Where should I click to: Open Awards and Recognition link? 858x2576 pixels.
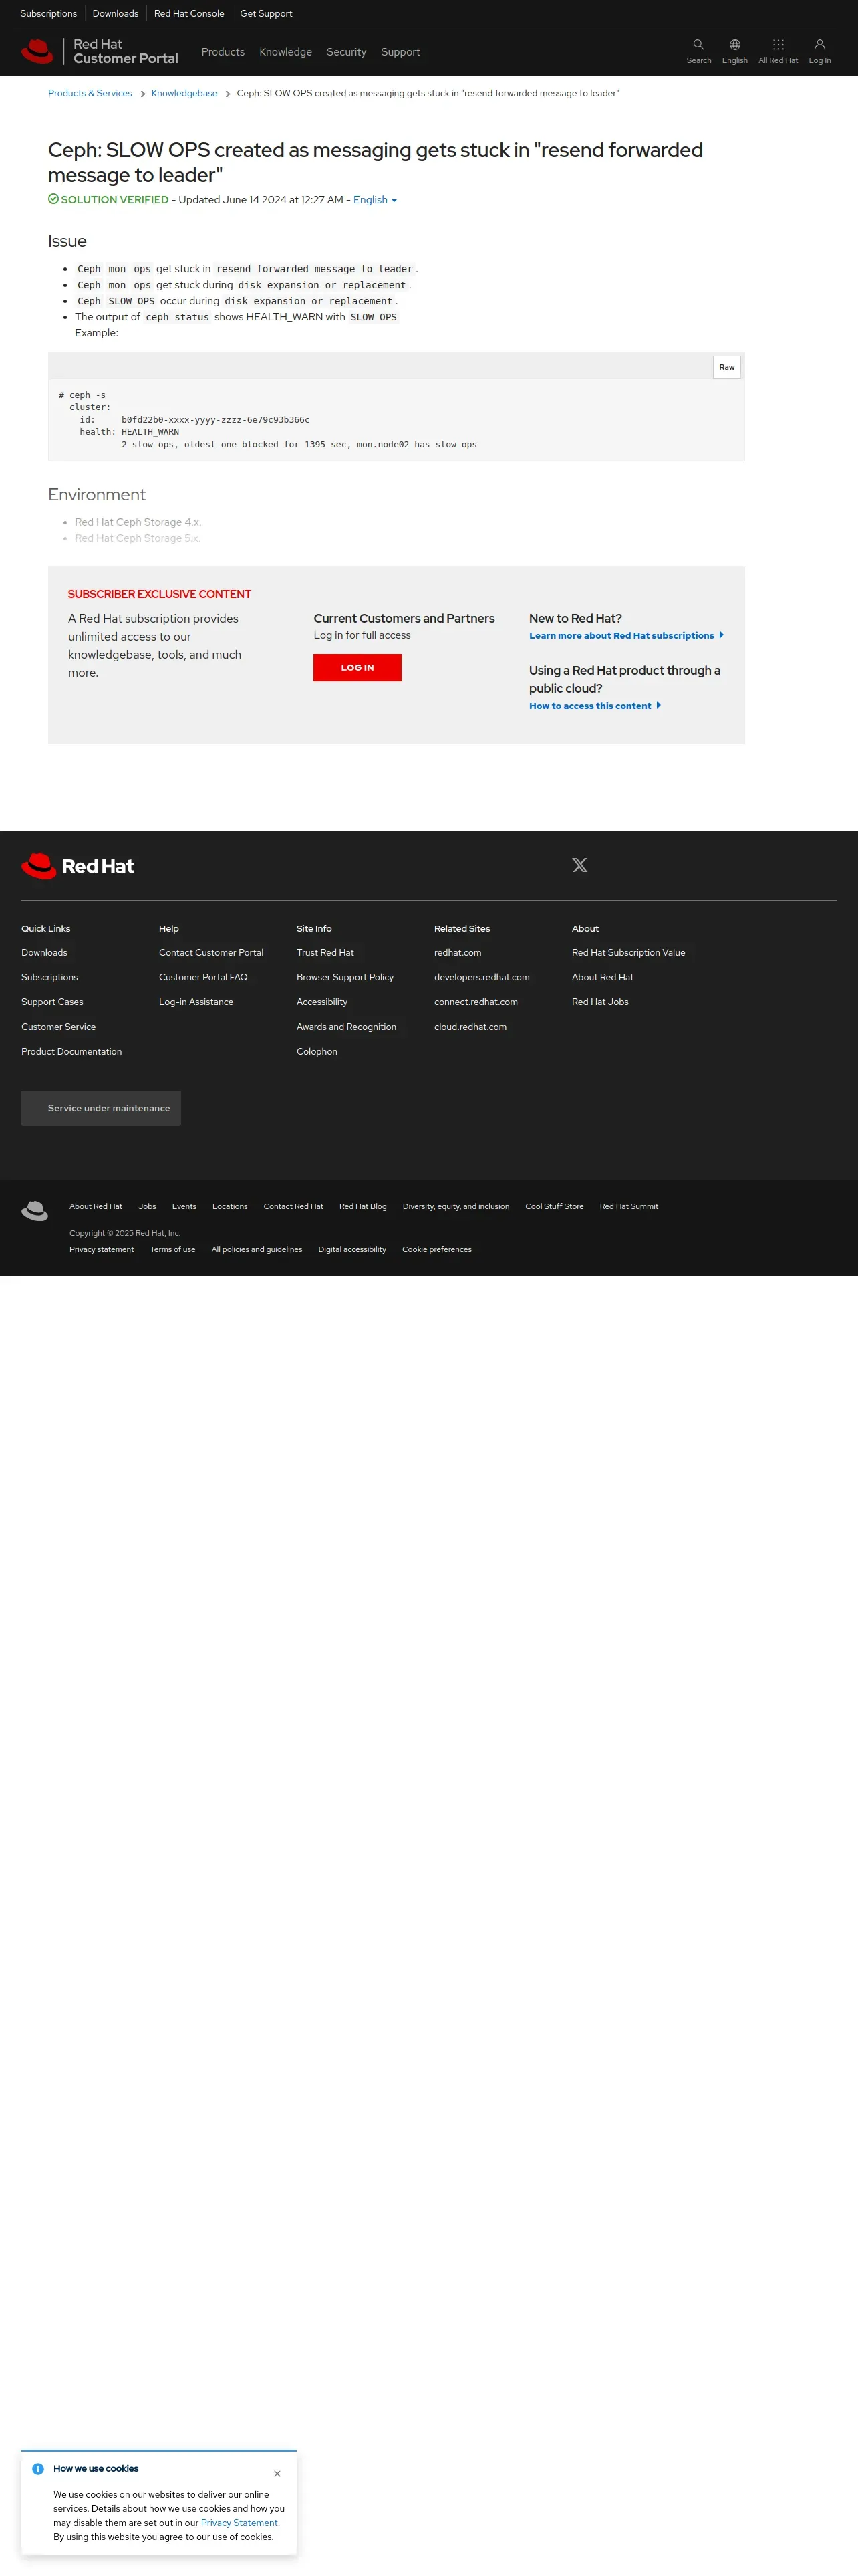pyautogui.click(x=345, y=1027)
